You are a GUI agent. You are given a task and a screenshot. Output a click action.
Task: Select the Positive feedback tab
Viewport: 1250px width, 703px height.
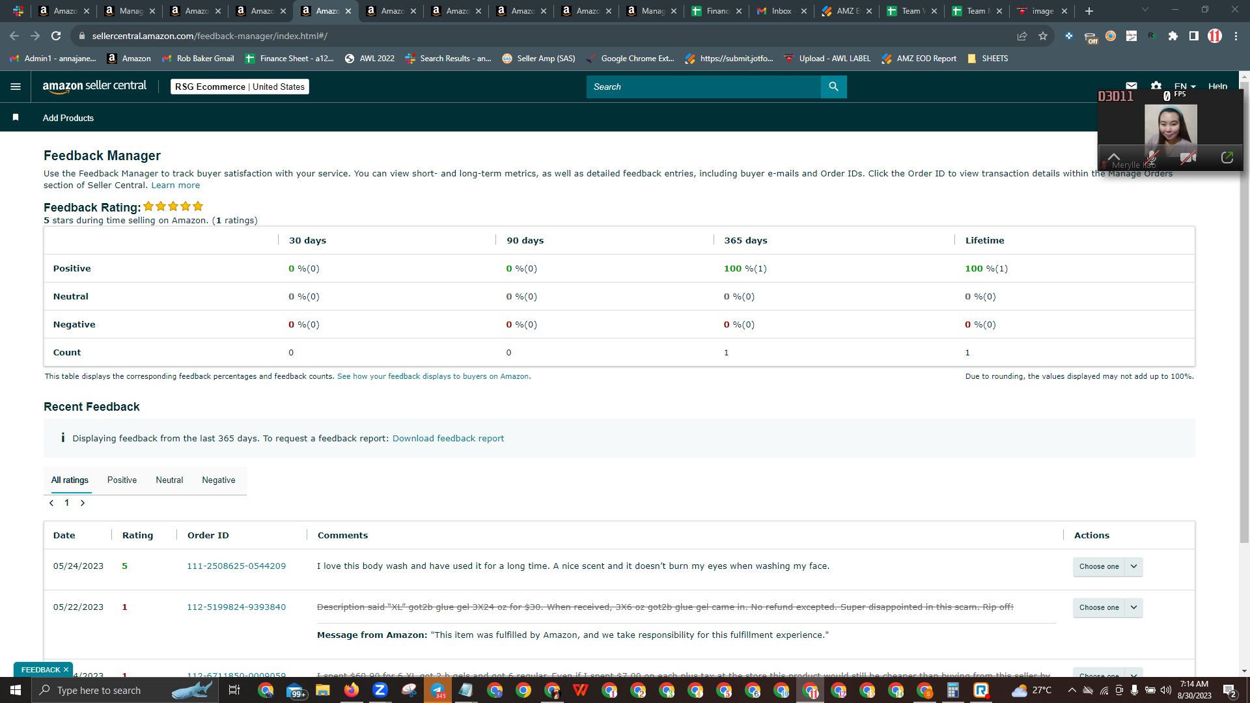pyautogui.click(x=122, y=480)
